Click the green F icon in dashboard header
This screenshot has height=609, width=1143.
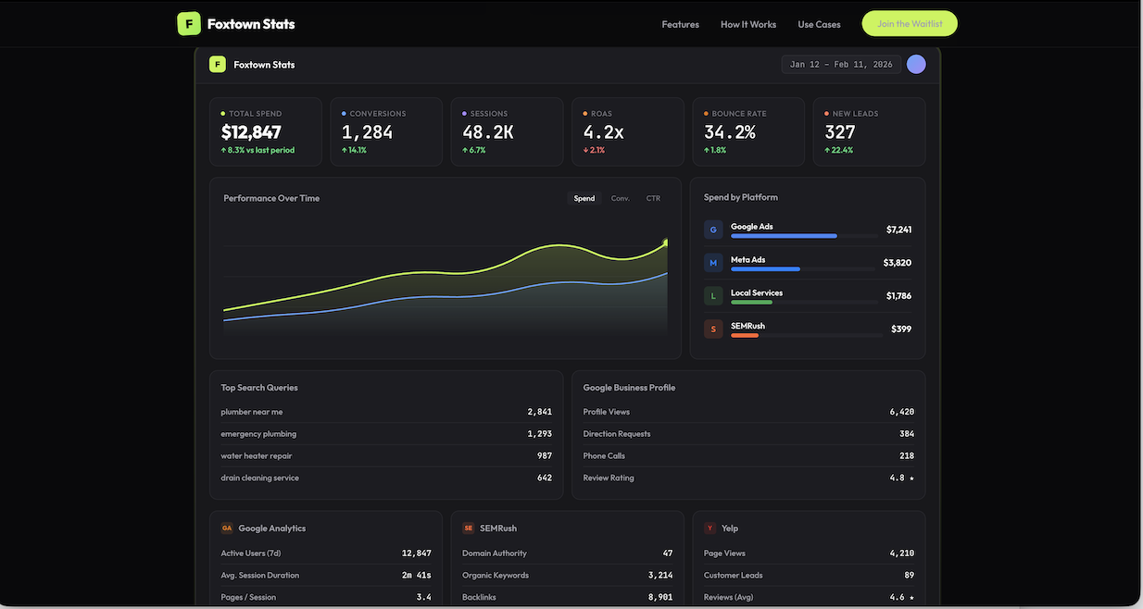coord(218,65)
